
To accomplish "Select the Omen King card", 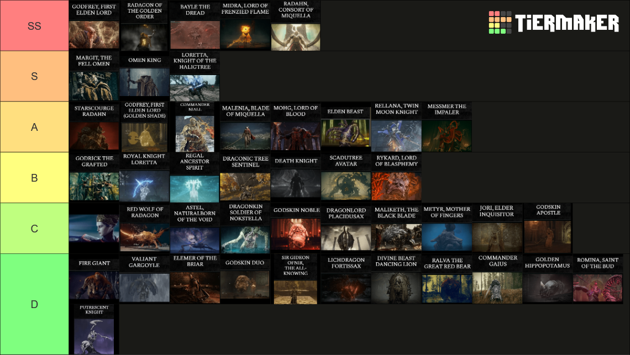I will pos(145,76).
